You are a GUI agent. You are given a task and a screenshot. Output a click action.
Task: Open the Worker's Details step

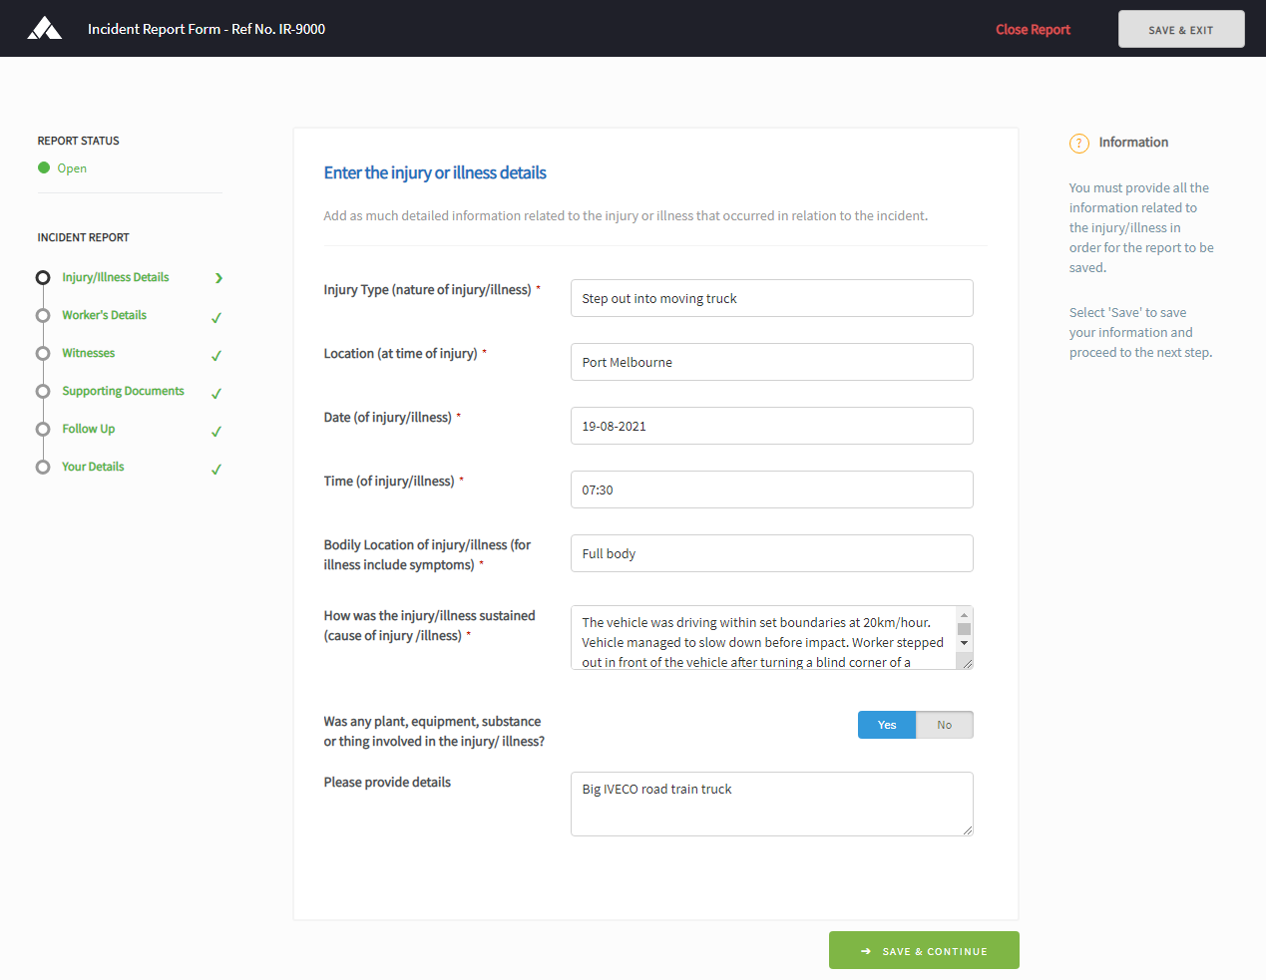point(104,315)
